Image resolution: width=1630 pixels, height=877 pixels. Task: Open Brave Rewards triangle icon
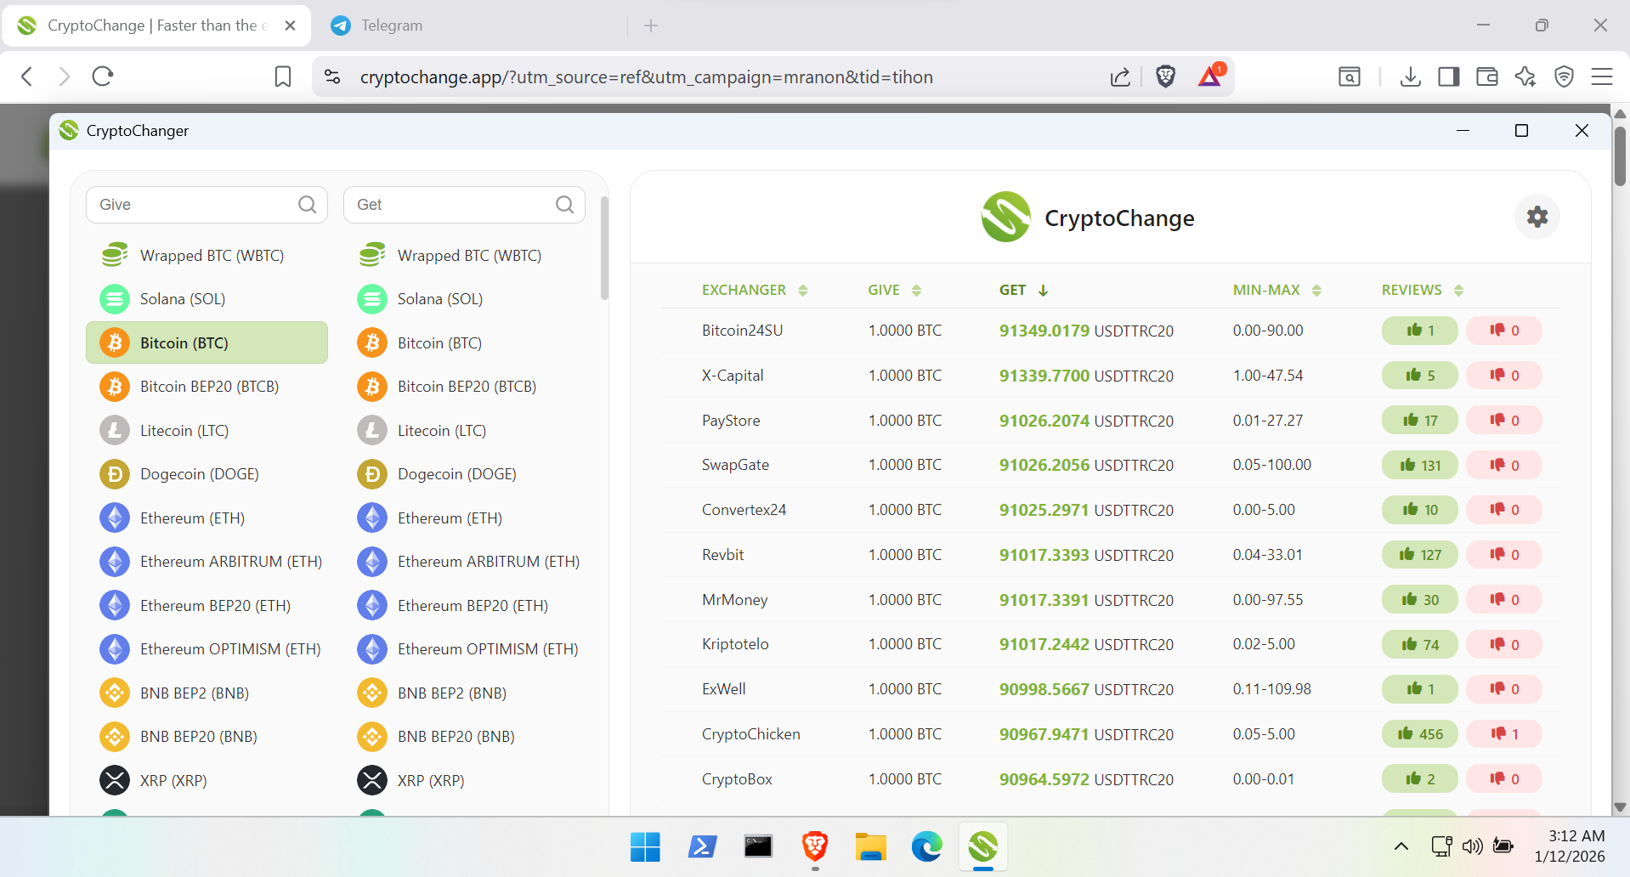1211,75
